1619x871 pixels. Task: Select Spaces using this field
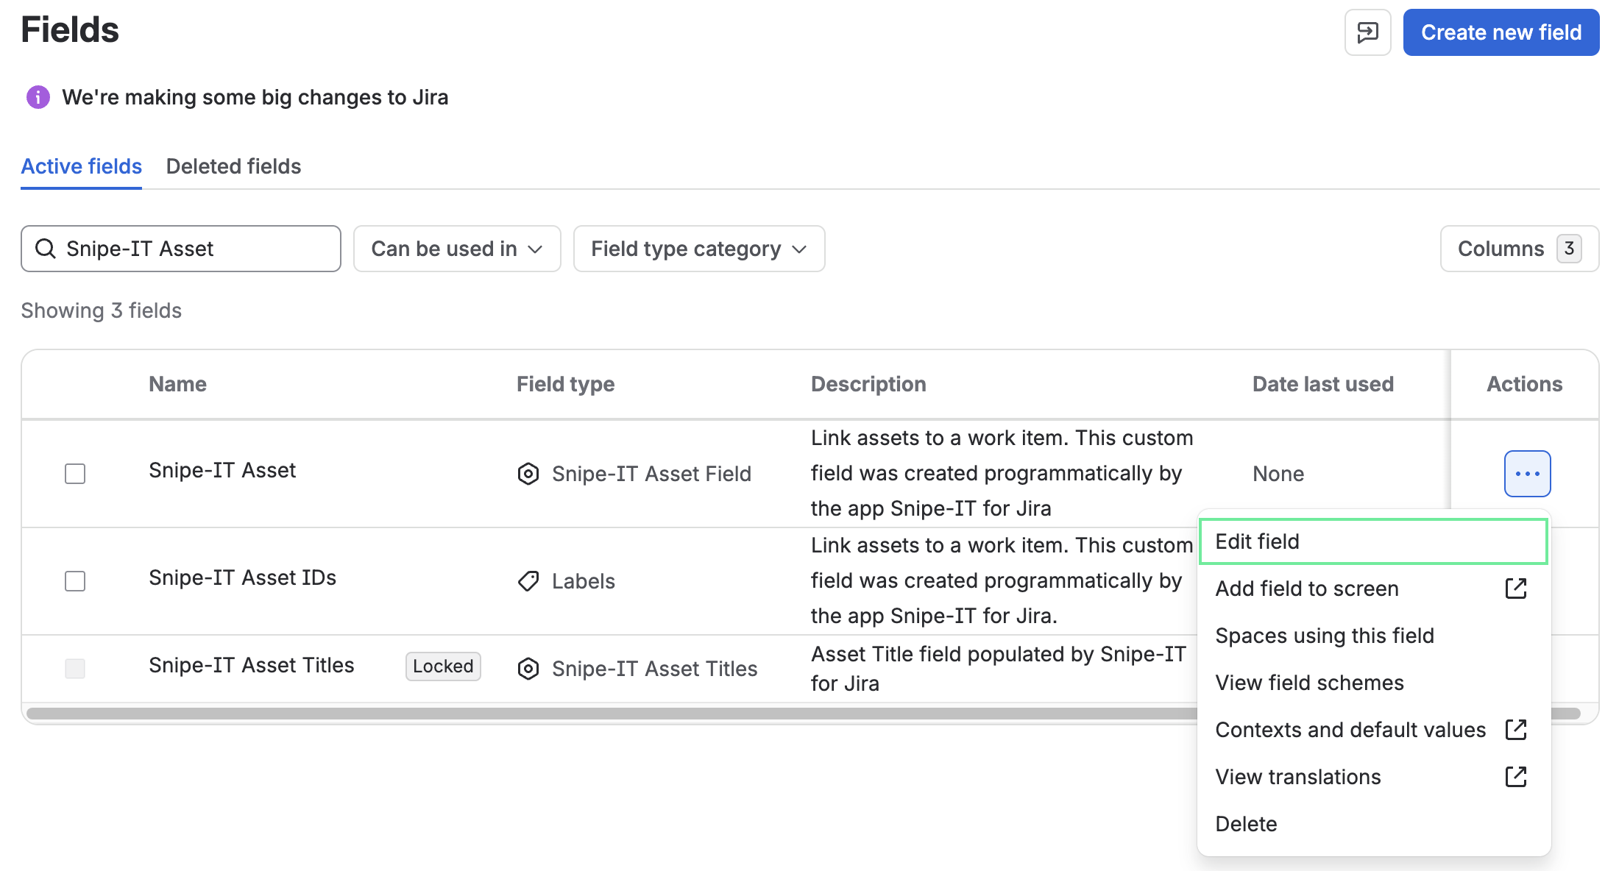(x=1373, y=636)
